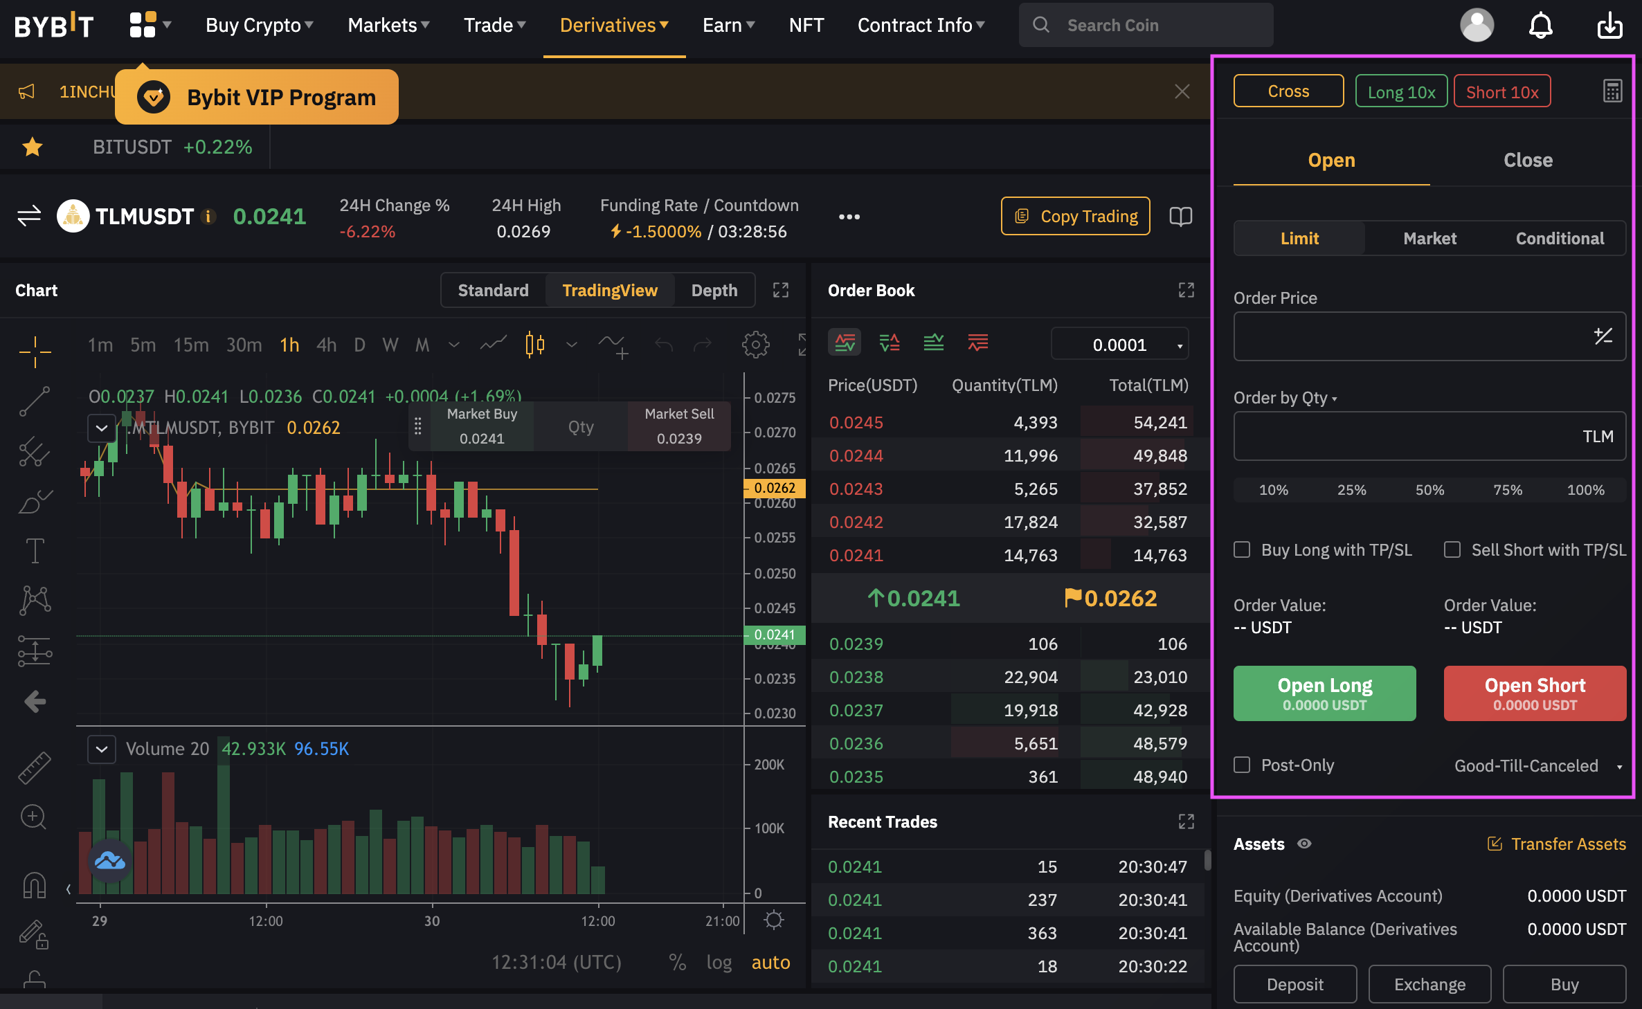Open the Markets menu
The image size is (1642, 1009).
pos(388,26)
